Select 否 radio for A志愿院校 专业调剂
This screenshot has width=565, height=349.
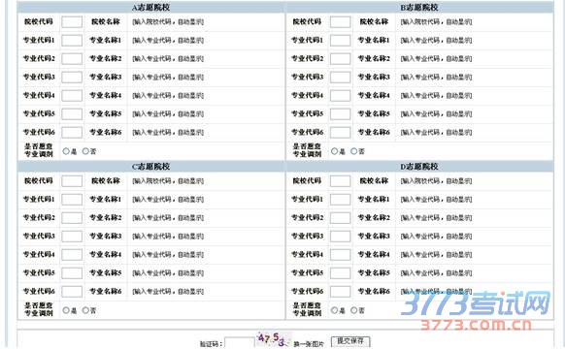tap(85, 151)
